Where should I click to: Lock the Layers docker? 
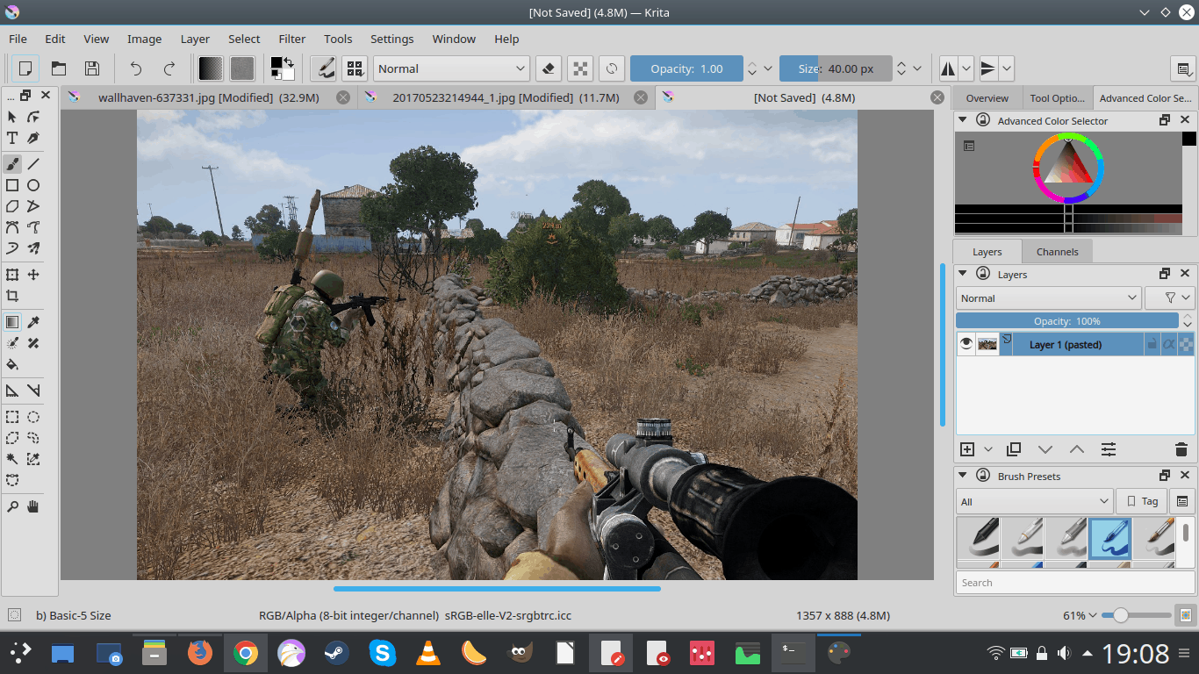(x=983, y=274)
